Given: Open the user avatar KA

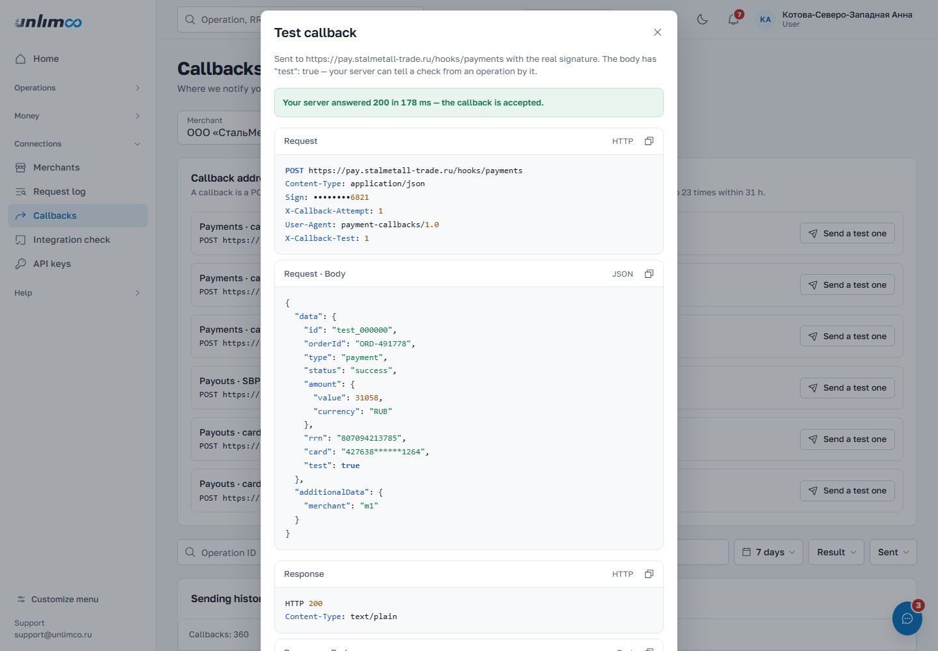Looking at the screenshot, I should coord(765,20).
